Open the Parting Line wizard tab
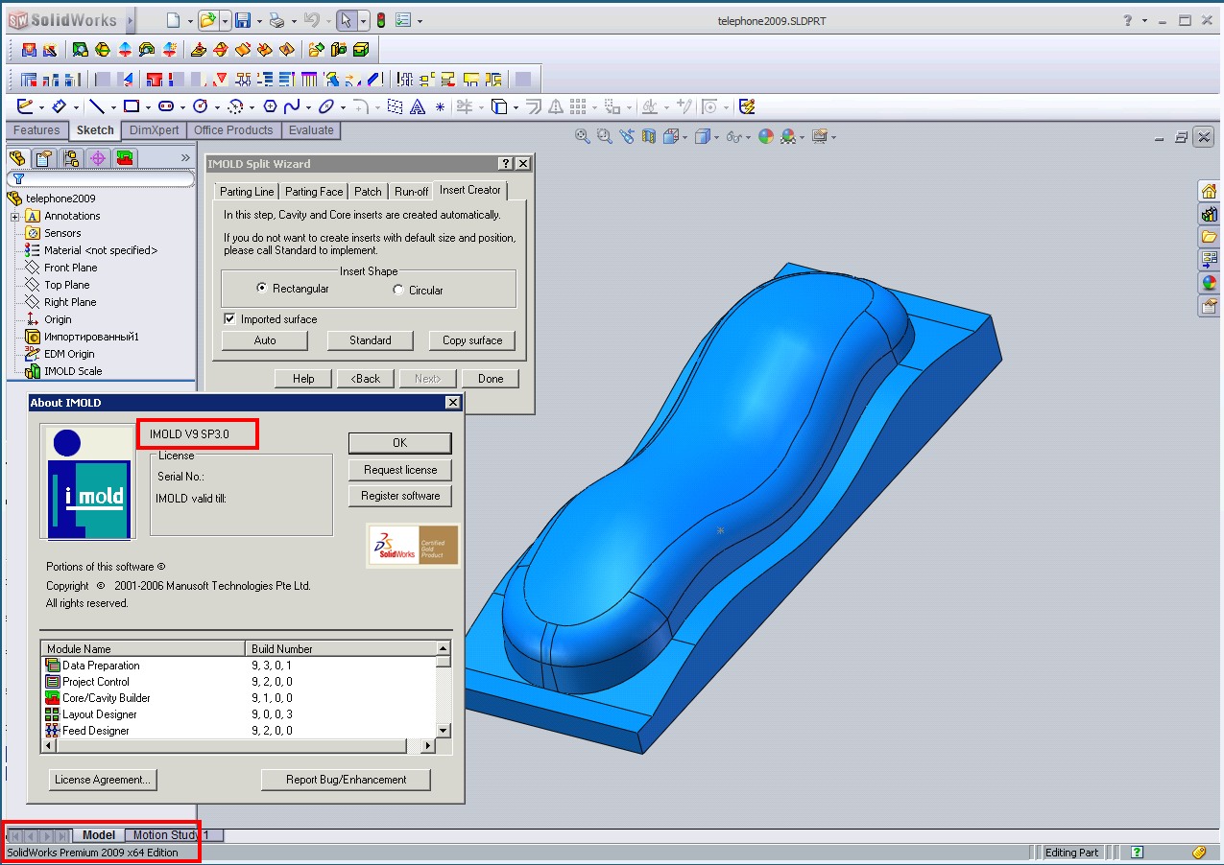Viewport: 1224px width, 865px height. [x=247, y=192]
